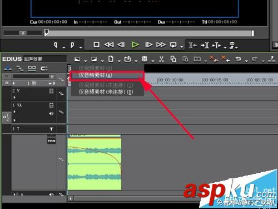
Task: Select 仅音频素材(A) menu entry
Action: tap(107, 75)
